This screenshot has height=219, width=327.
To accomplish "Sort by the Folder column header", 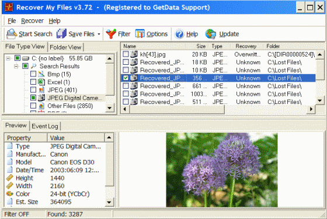I will tap(294, 46).
